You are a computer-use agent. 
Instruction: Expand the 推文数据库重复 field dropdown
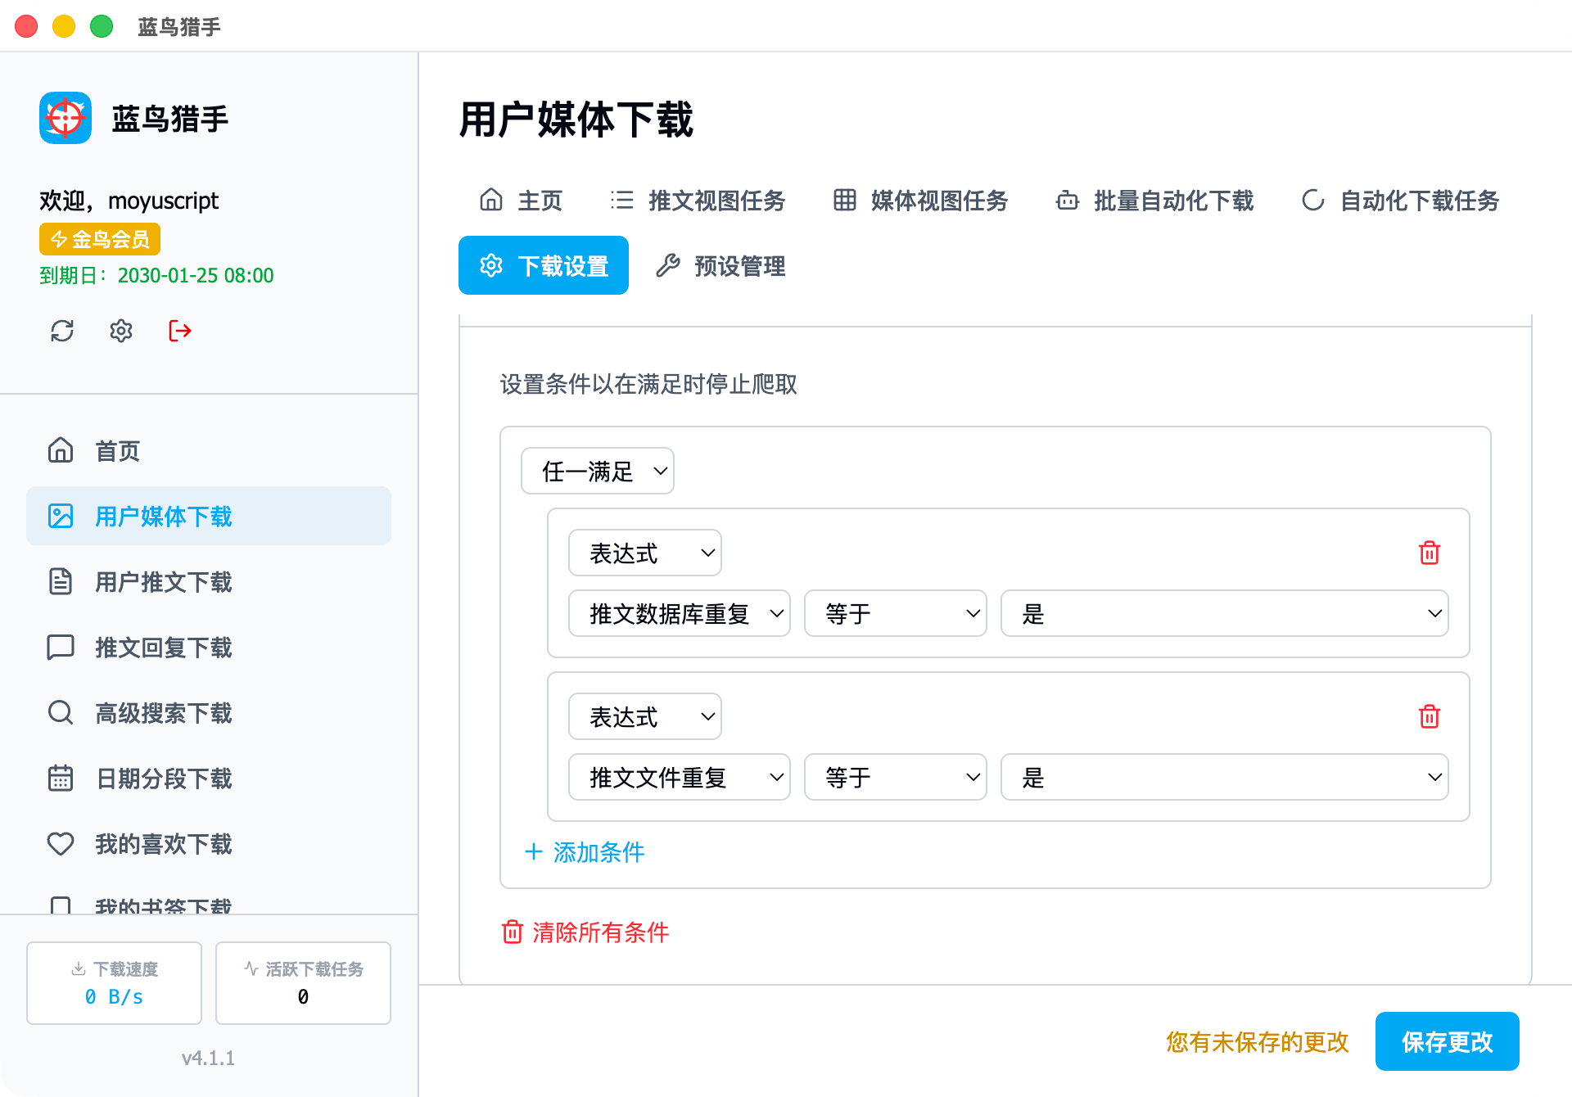click(679, 614)
